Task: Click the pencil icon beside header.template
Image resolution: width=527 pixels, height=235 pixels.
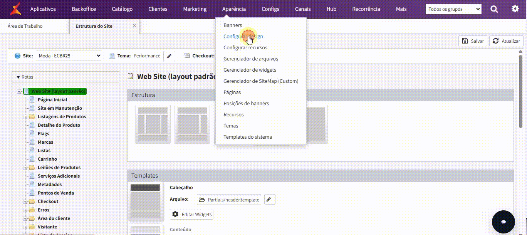Action: (270, 200)
